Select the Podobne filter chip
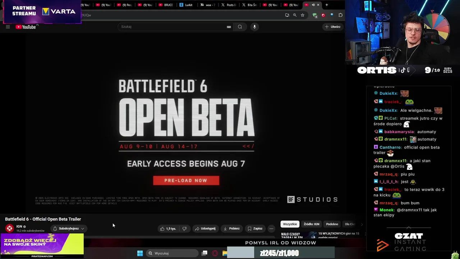This screenshot has width=460, height=259. pyautogui.click(x=332, y=224)
